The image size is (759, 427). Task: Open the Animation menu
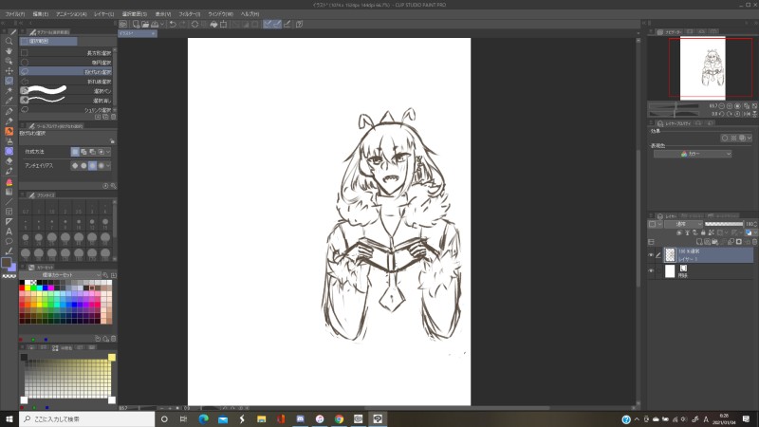71,14
